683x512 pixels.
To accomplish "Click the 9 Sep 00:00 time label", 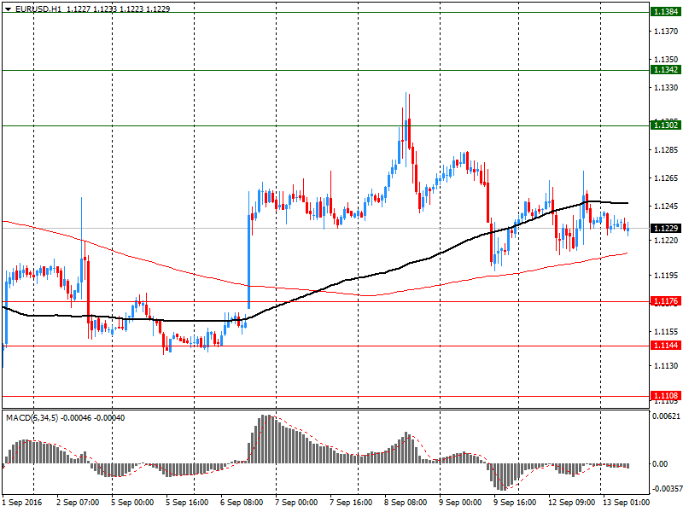I will (460, 503).
